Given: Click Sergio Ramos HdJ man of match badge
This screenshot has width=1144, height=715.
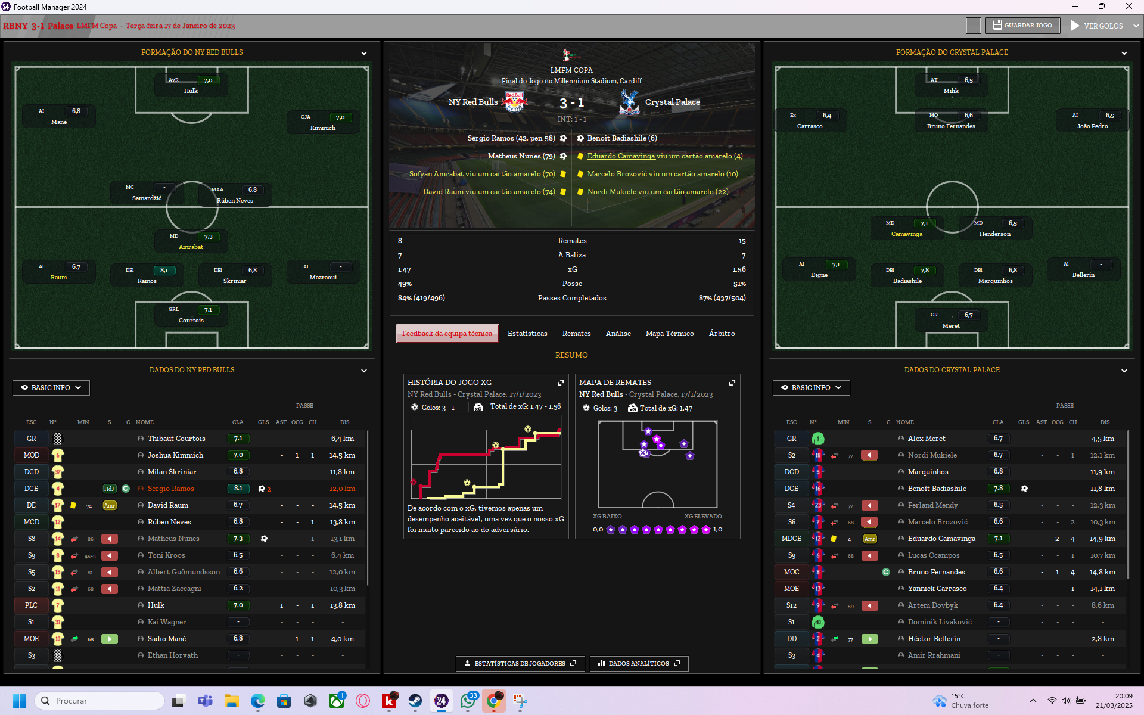Looking at the screenshot, I should (x=109, y=489).
